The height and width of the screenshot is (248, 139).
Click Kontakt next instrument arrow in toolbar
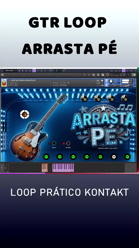89,75
